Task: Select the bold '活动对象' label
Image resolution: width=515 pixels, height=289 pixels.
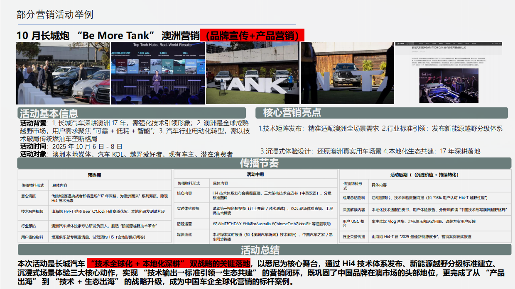Action: pos(33,154)
